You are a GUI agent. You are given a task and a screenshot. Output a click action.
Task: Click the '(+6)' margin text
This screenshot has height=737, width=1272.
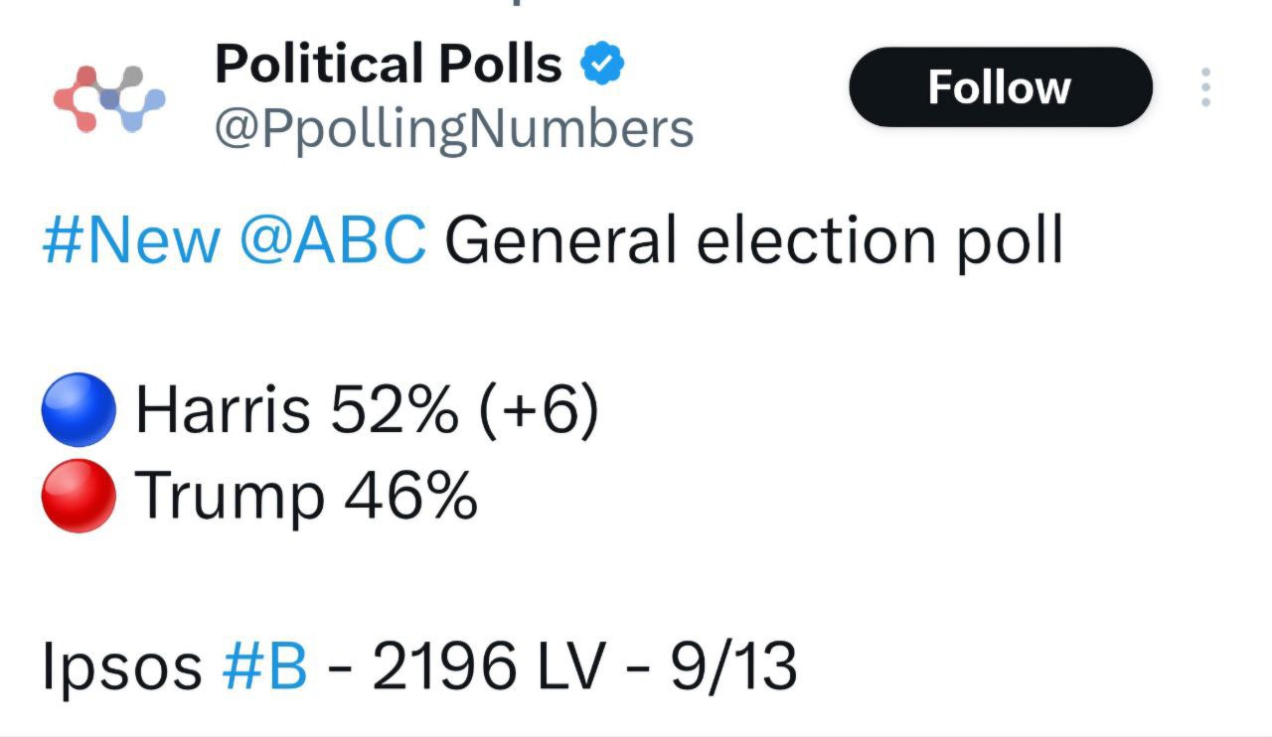click(539, 409)
